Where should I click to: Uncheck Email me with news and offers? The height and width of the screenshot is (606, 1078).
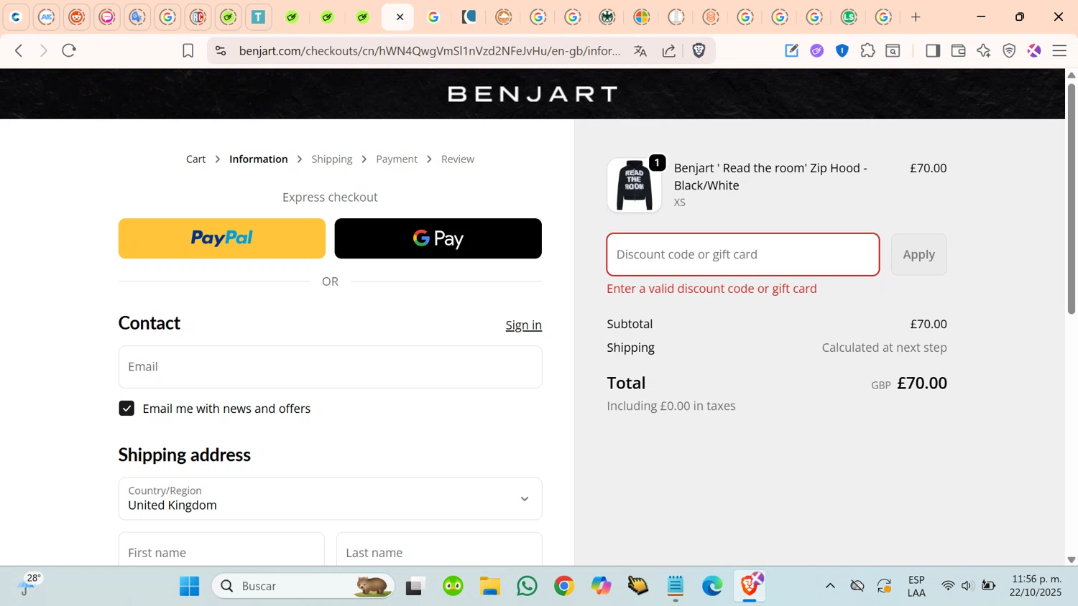126,409
